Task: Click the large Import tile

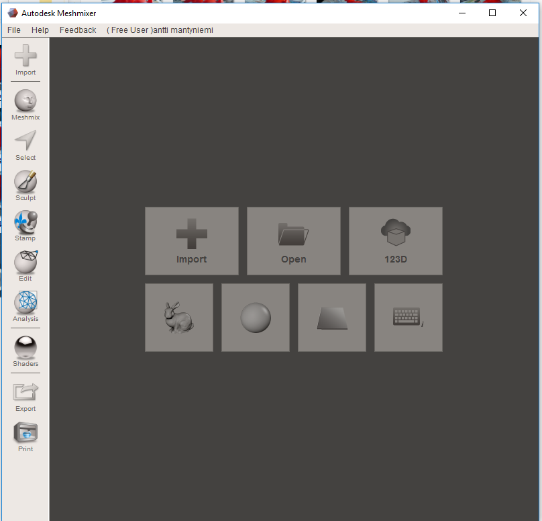Action: 191,241
